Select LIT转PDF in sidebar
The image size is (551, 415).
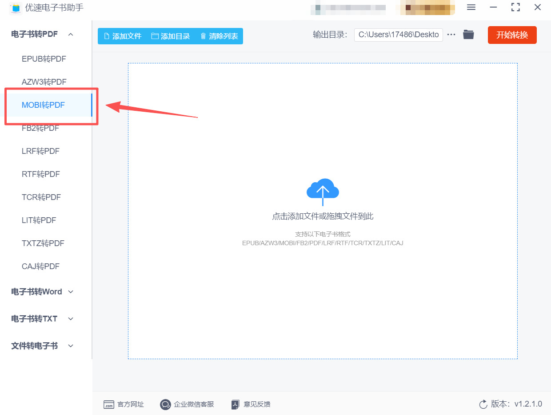click(x=39, y=220)
